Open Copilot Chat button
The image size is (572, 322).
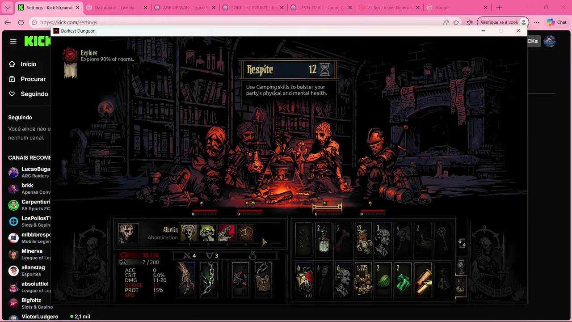point(557,22)
